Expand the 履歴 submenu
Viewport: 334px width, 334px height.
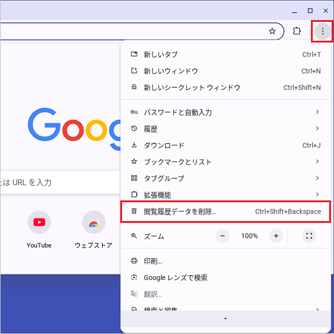coord(225,129)
